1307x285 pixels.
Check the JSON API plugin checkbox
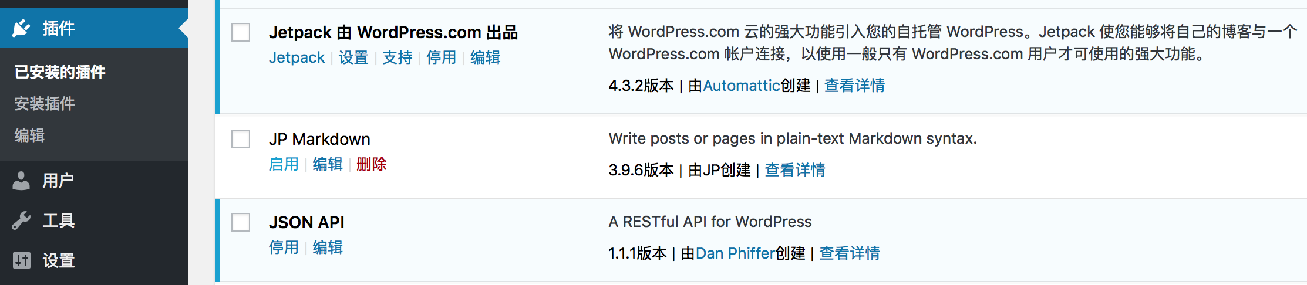pyautogui.click(x=241, y=222)
